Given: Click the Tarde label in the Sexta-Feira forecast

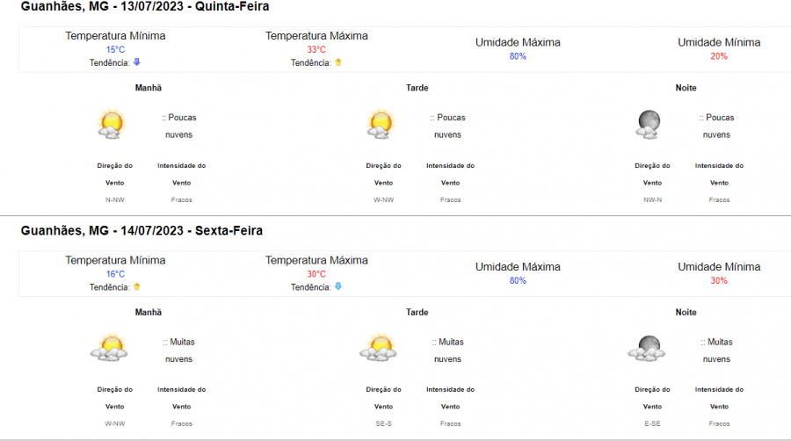Looking at the screenshot, I should [417, 312].
